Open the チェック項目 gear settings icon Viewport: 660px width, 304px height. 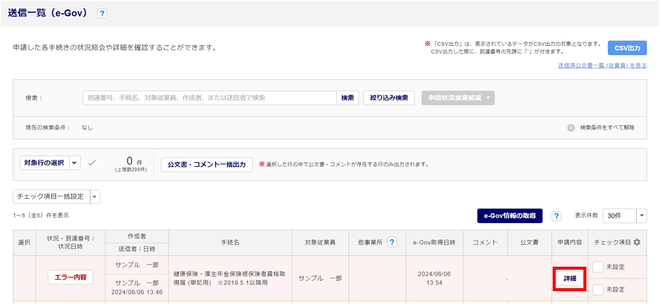[x=637, y=242]
